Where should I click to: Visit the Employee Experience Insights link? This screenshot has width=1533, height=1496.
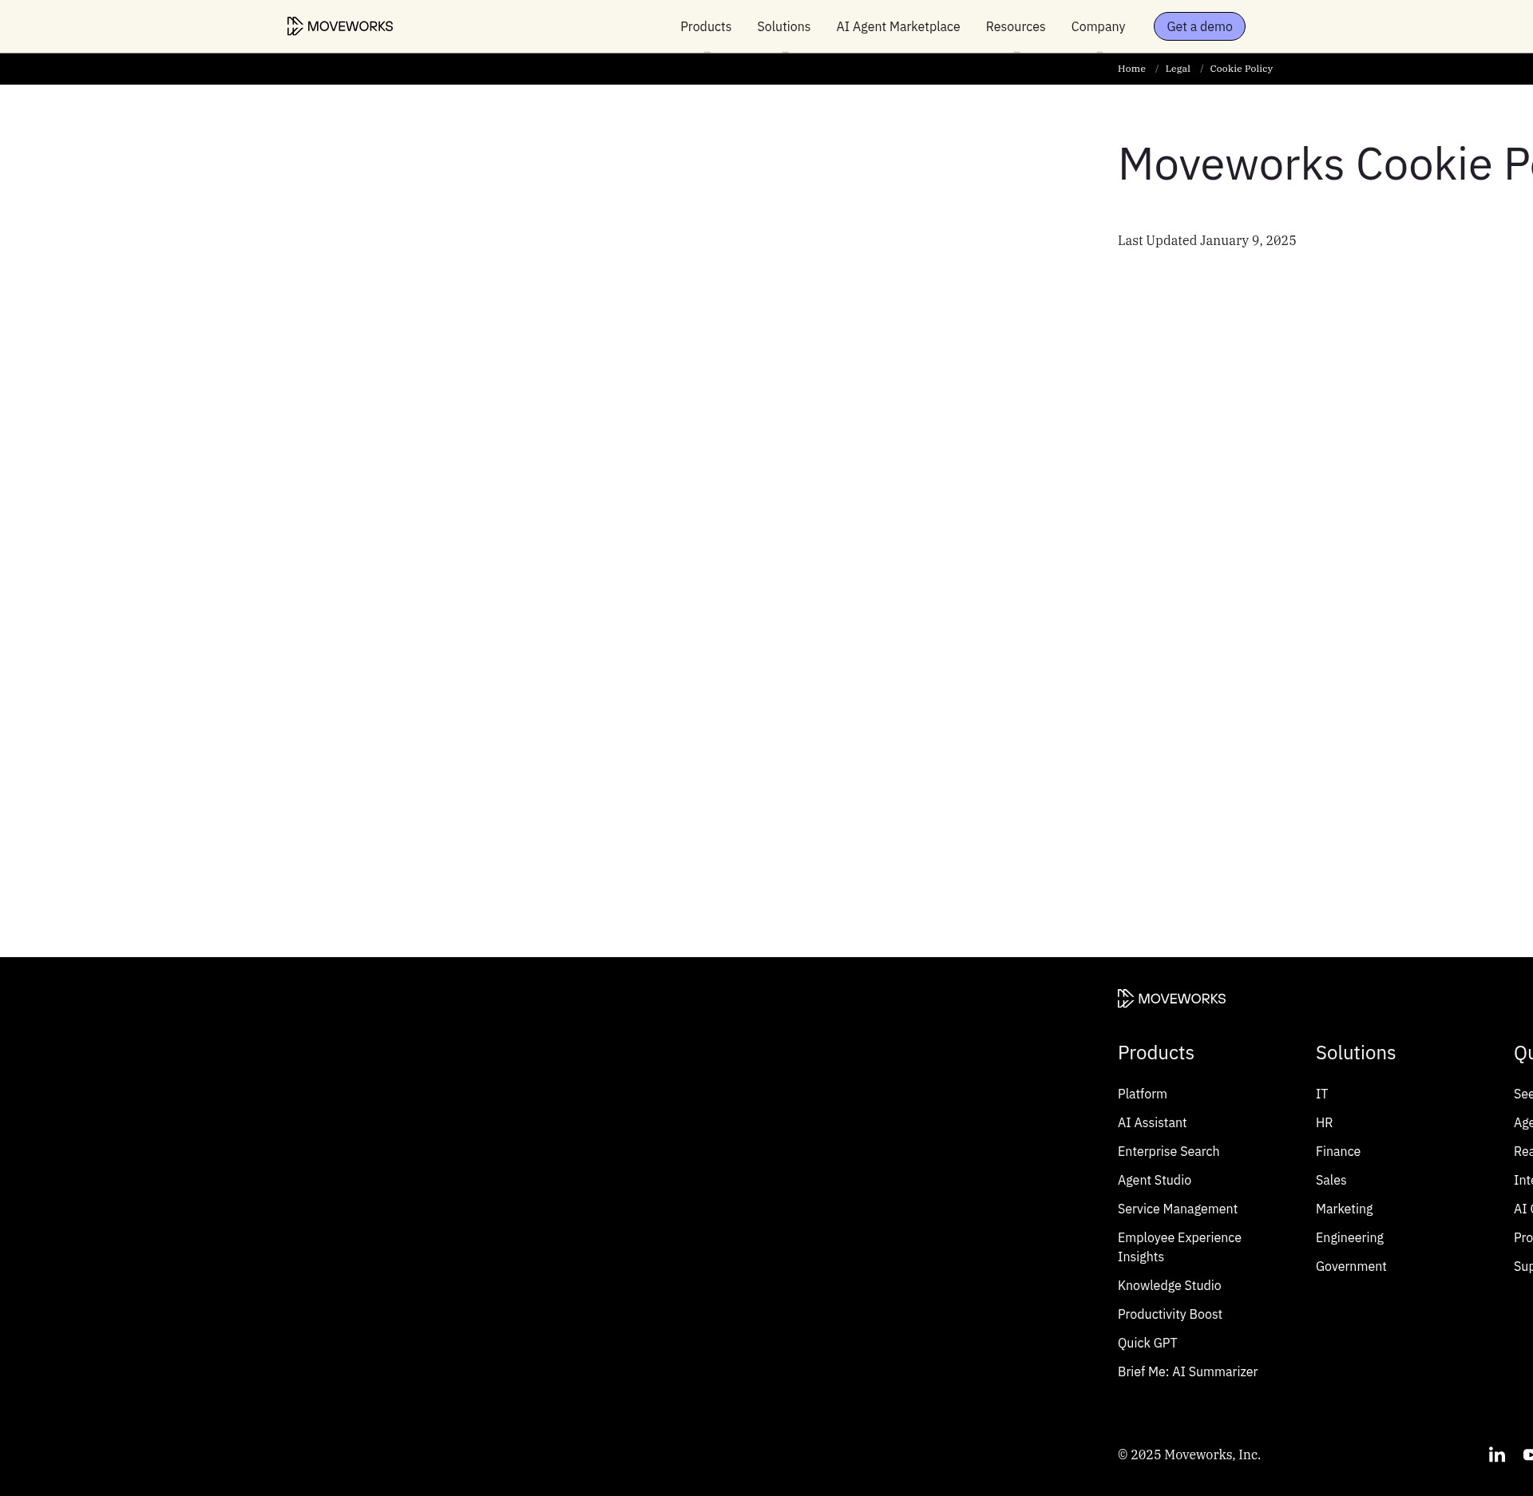[1179, 1247]
